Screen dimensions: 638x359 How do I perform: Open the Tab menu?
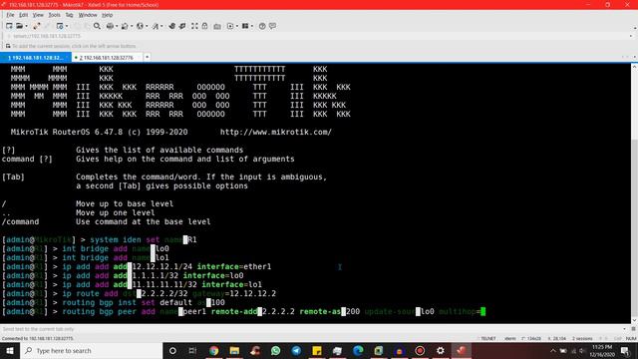pos(69,15)
